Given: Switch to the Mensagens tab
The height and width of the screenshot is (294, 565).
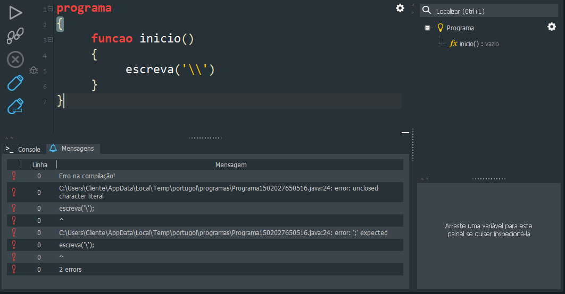Looking at the screenshot, I should [x=73, y=149].
